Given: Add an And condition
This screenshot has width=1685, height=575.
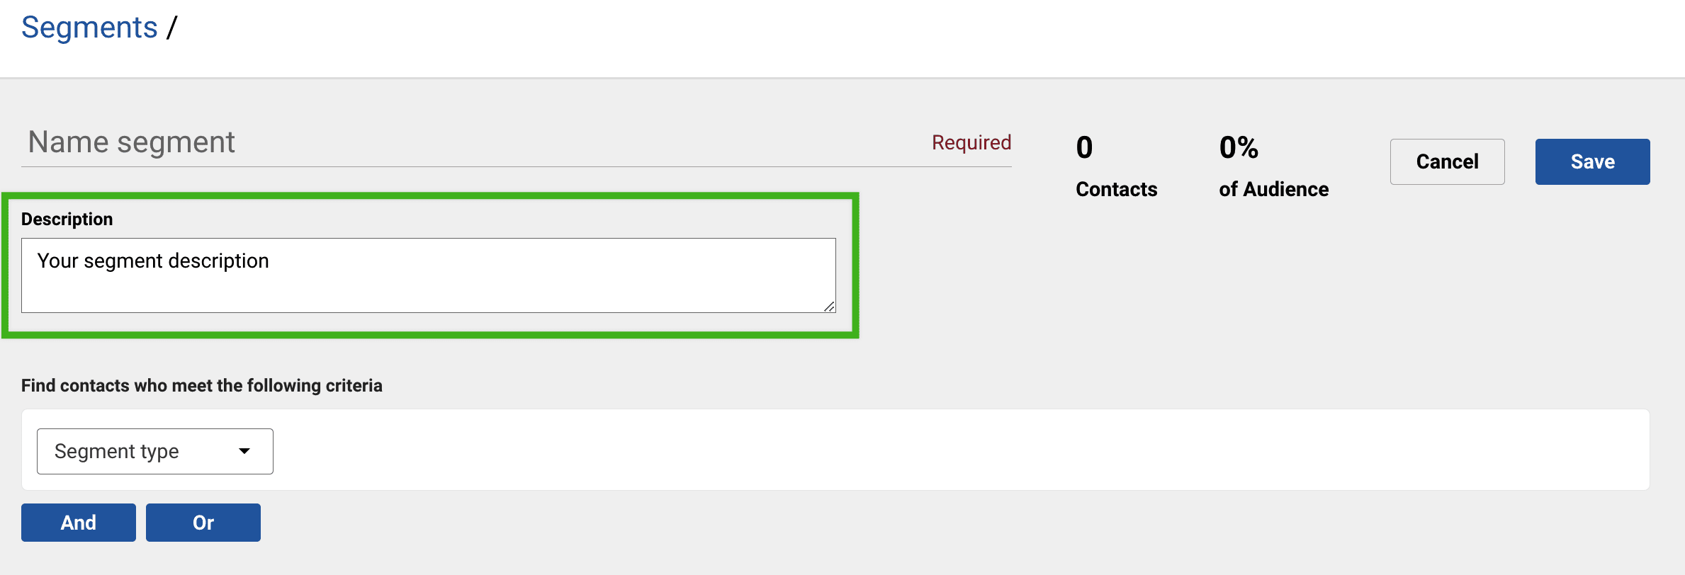Looking at the screenshot, I should coord(78,523).
